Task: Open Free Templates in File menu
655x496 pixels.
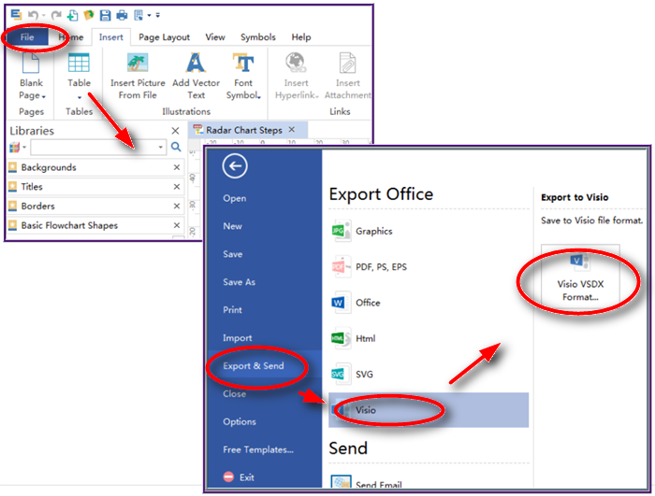Action: point(258,449)
